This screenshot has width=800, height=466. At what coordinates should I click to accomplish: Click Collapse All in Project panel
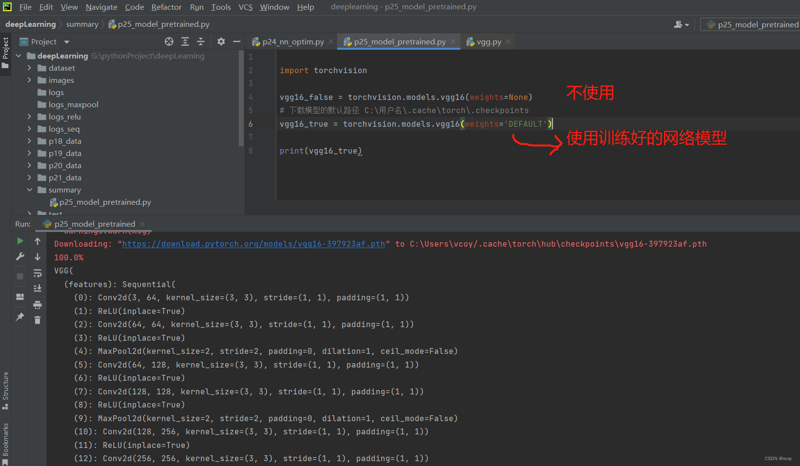[x=201, y=41]
